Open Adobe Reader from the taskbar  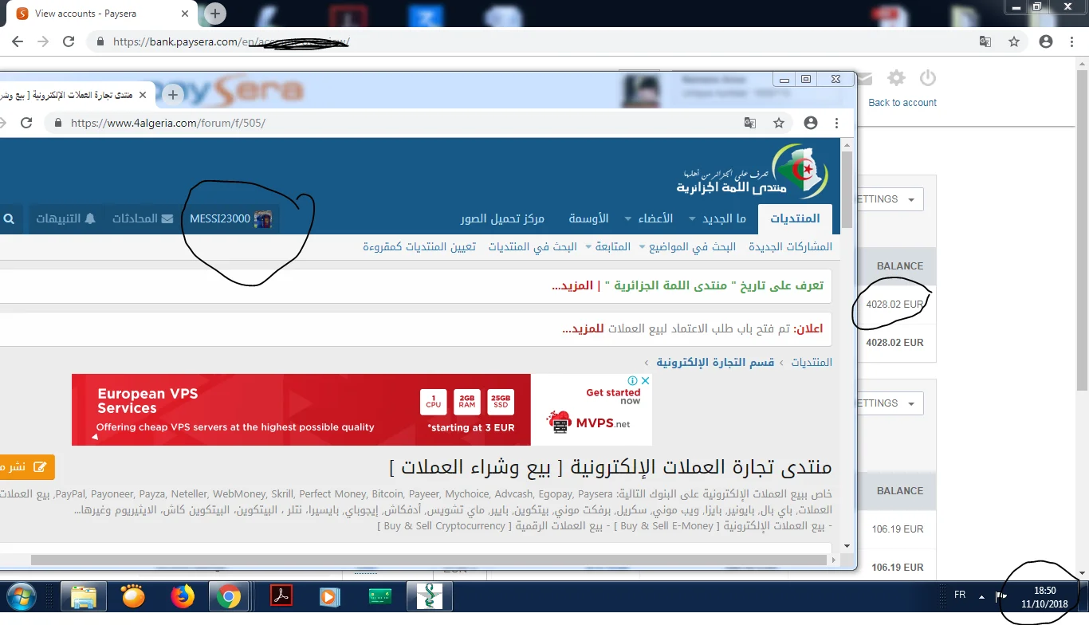282,596
